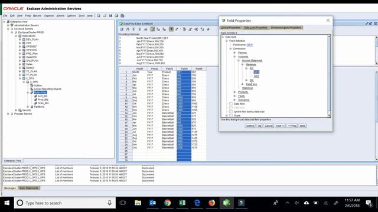
Task: Click the Administration Servers node icon
Action: [12, 25]
